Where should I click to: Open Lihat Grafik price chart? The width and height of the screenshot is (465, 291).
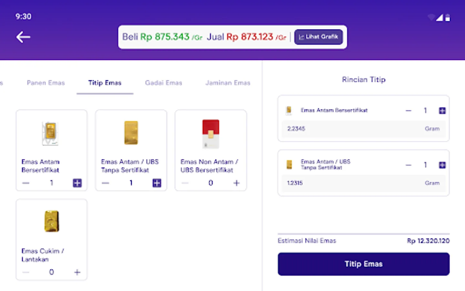point(318,37)
